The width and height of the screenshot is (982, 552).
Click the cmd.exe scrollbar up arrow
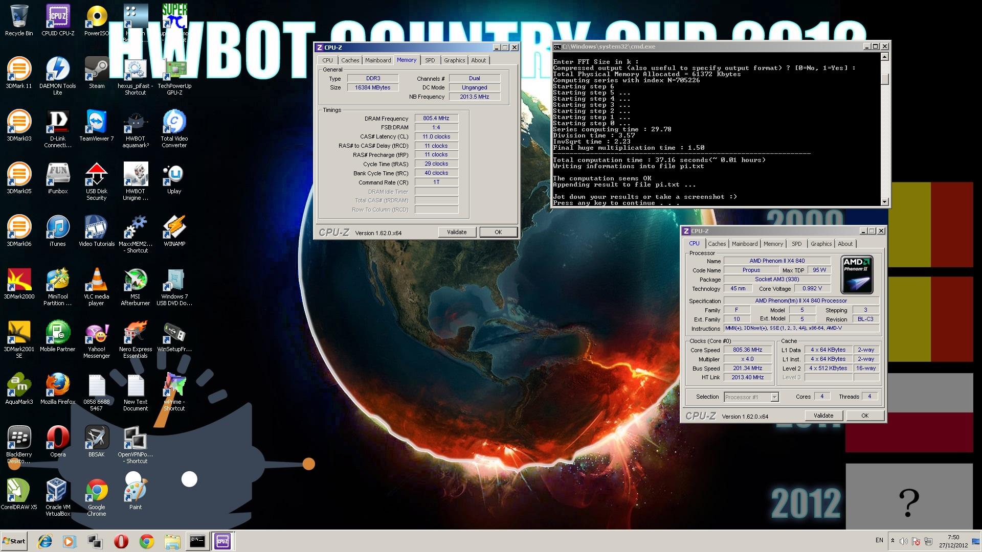885,57
